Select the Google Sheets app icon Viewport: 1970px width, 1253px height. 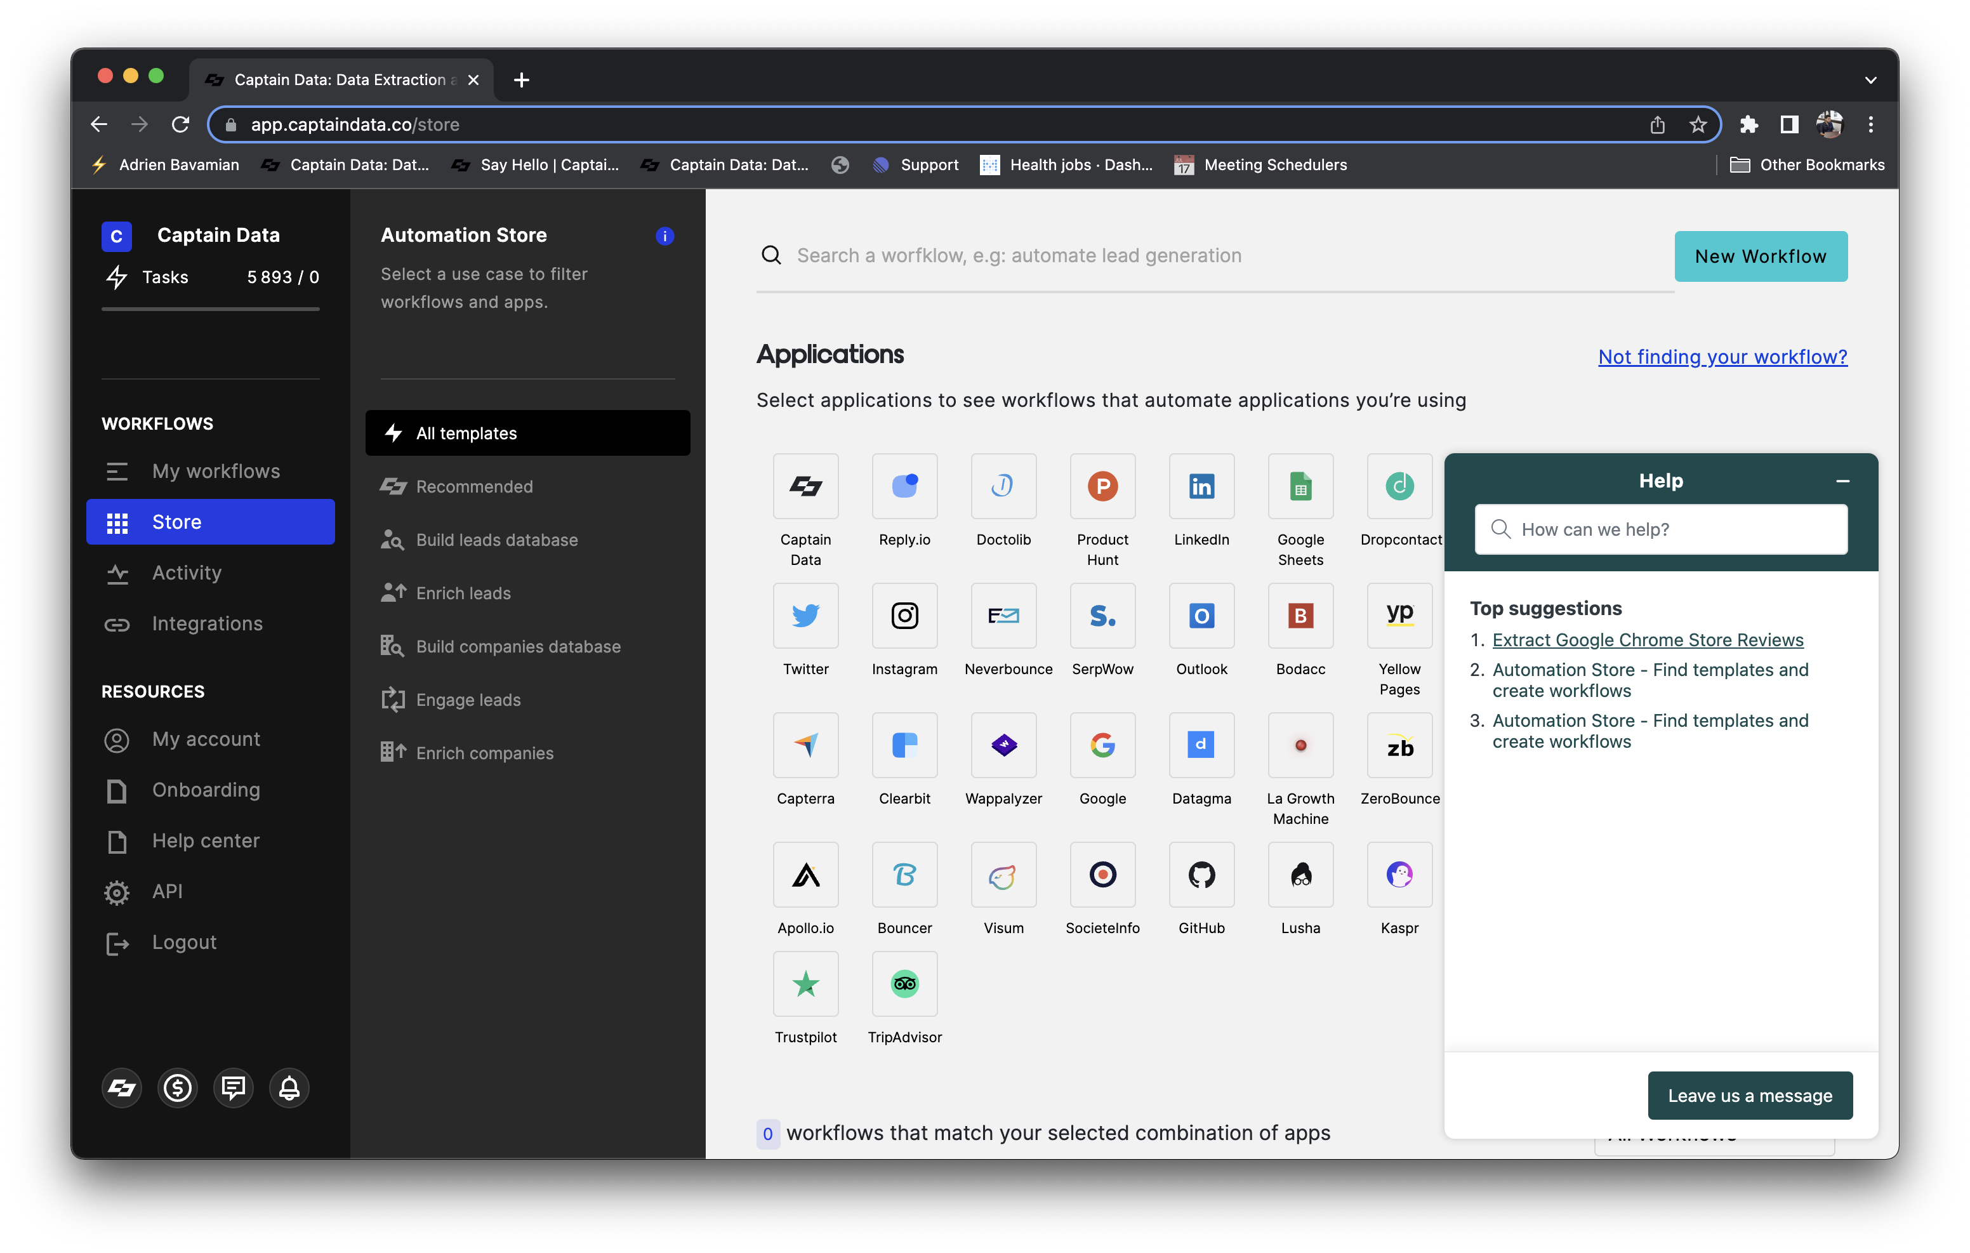tap(1300, 486)
